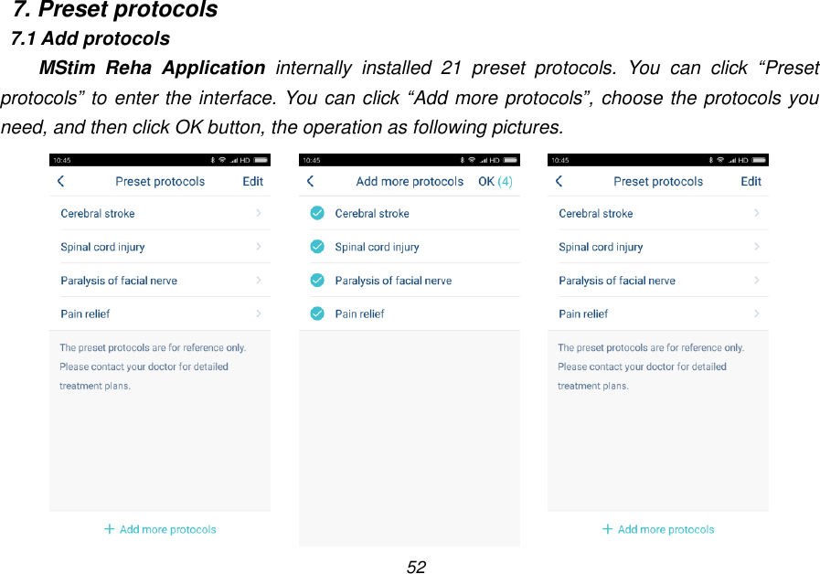
Task: Tap the back arrow on Add more protocols screen
Action: tap(310, 181)
